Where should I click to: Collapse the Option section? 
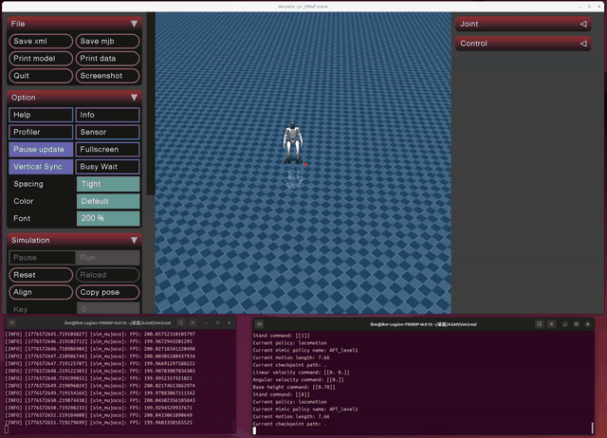point(134,97)
